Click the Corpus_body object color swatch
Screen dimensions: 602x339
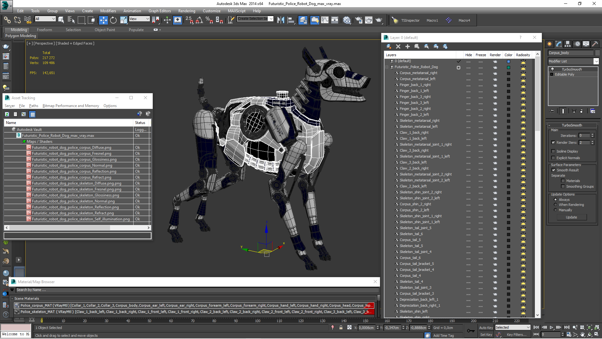point(597,53)
